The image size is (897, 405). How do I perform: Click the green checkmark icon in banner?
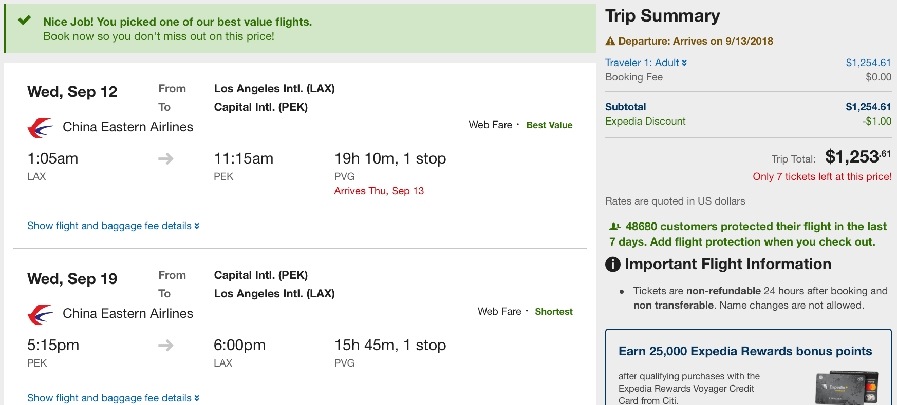[x=24, y=21]
